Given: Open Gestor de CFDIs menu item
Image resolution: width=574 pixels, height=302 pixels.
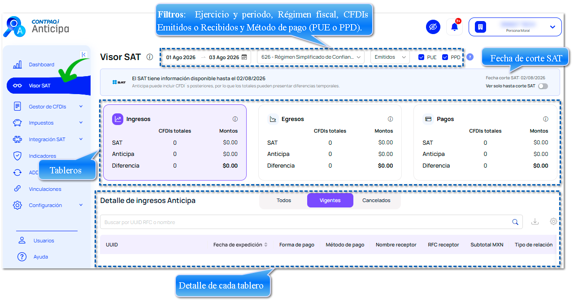Looking at the screenshot, I should point(48,107).
